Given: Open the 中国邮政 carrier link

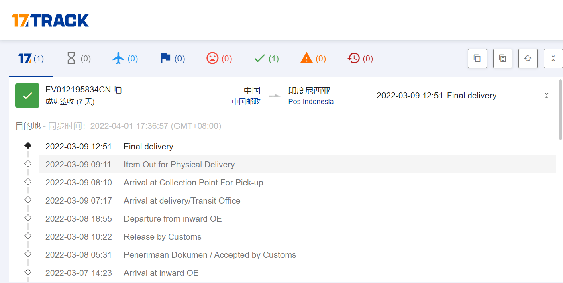Looking at the screenshot, I should (x=246, y=102).
